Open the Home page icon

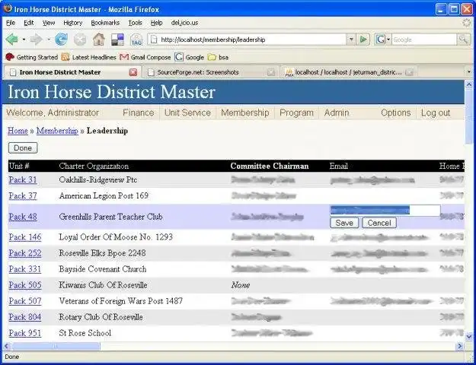pyautogui.click(x=99, y=40)
